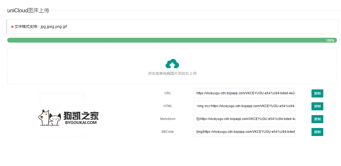Screen dimensions: 341x166
Task: Focus the Markdown code field
Action: coord(244,119)
